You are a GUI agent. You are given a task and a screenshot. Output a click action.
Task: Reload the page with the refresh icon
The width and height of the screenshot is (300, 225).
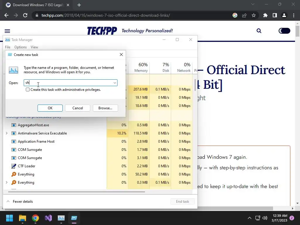coord(25,15)
